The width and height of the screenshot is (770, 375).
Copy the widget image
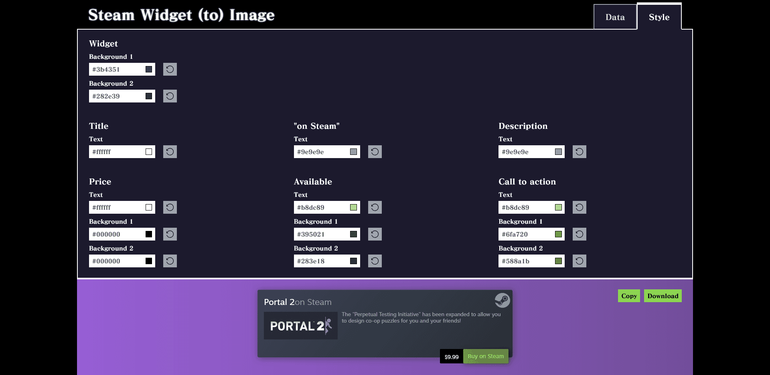[x=629, y=296]
